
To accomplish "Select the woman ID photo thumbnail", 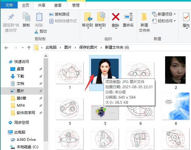I will 105,71.
